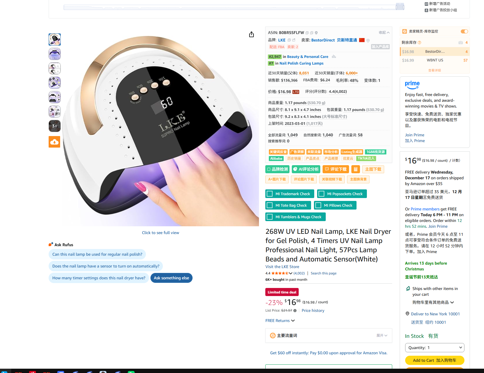Open the Price history link
The image size is (484, 373).
[x=313, y=310]
